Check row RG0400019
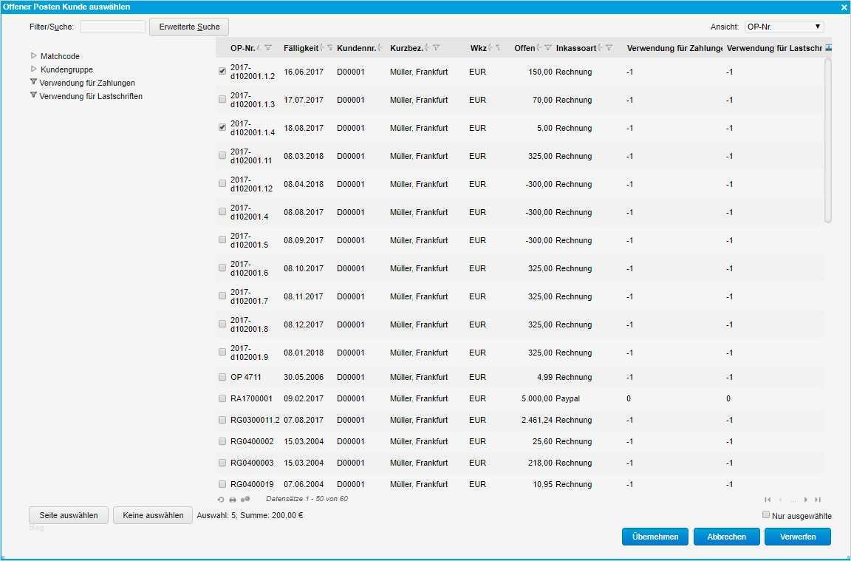 click(222, 484)
